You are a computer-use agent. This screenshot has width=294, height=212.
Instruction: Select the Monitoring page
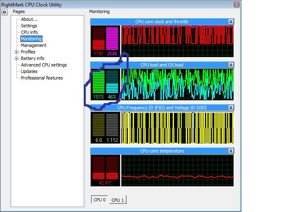tap(31, 39)
